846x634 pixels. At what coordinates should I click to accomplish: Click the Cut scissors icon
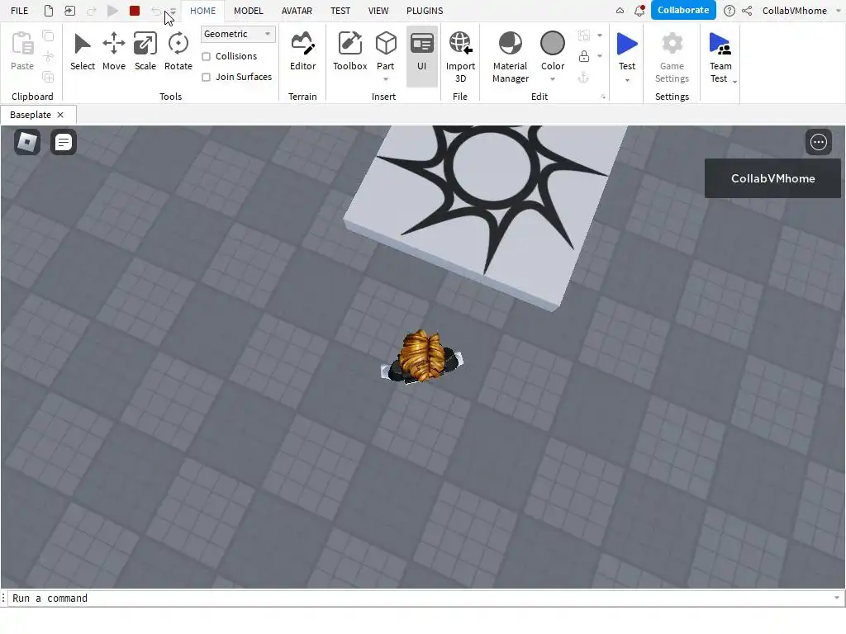(48, 56)
